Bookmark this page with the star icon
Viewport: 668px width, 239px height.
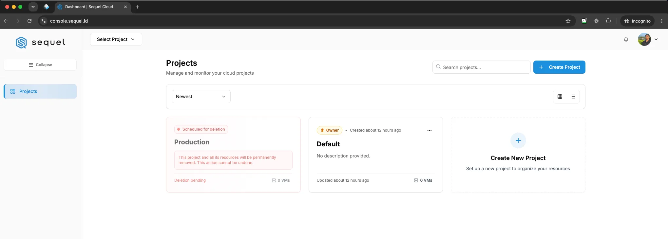568,21
